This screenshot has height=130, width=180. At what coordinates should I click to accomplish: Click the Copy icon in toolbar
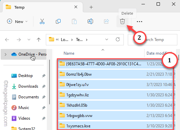pyautogui.click(x=58, y=21)
